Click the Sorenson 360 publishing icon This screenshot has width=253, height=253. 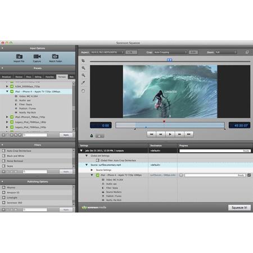pyautogui.click(x=3, y=202)
